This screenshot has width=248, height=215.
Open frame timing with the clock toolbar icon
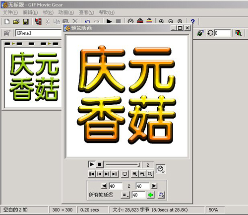(x=130, y=21)
